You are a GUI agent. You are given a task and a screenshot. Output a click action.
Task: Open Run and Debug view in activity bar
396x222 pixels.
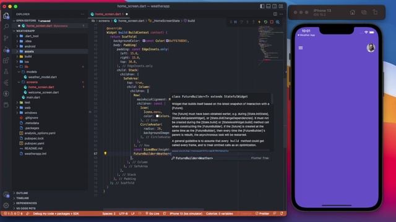[x=6, y=49]
